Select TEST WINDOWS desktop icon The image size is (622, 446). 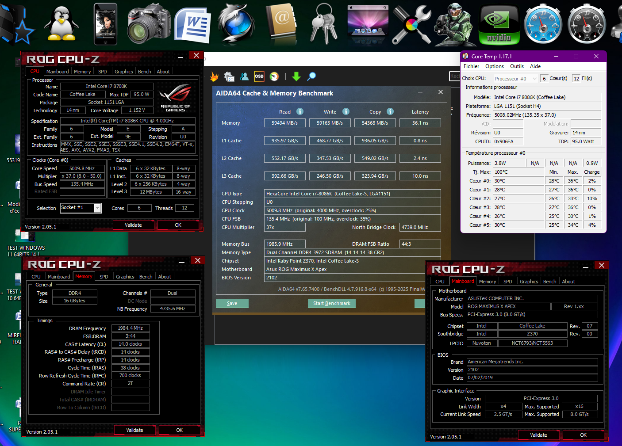pos(25,242)
